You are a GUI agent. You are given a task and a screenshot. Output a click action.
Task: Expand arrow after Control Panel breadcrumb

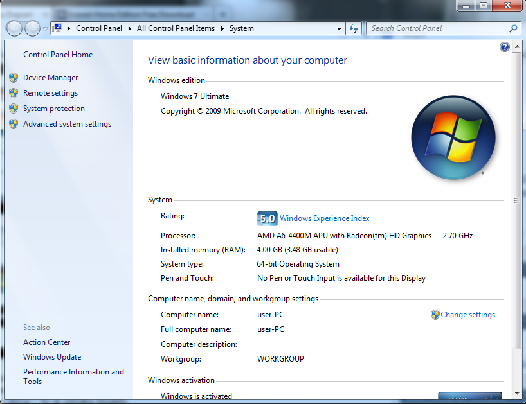click(129, 28)
